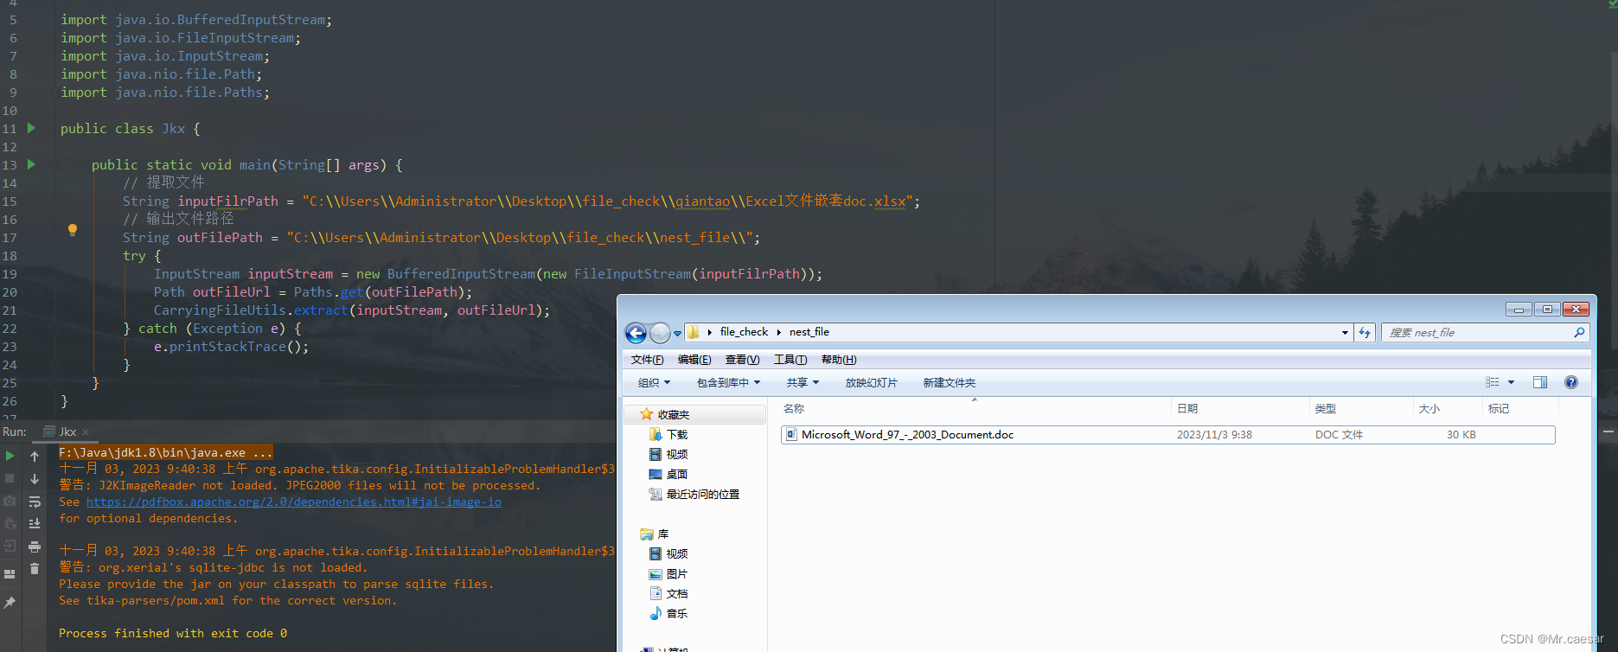The height and width of the screenshot is (652, 1618).
Task: Click file_check in the address breadcrumb
Action: click(744, 332)
